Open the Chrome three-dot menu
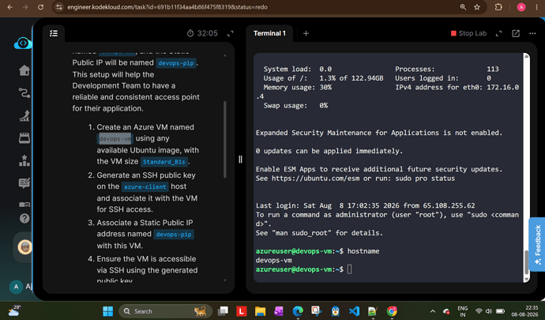The image size is (545, 320). [537, 7]
